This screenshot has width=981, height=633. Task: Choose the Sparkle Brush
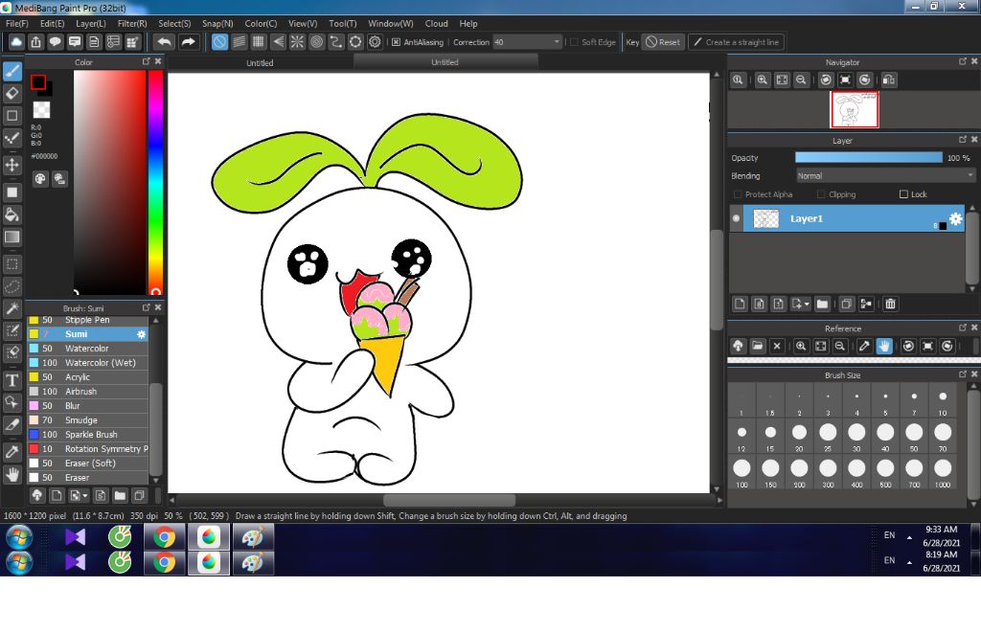pos(87,435)
